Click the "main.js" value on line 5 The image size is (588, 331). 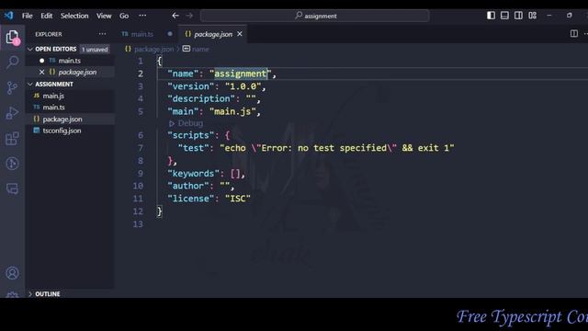[232, 111]
